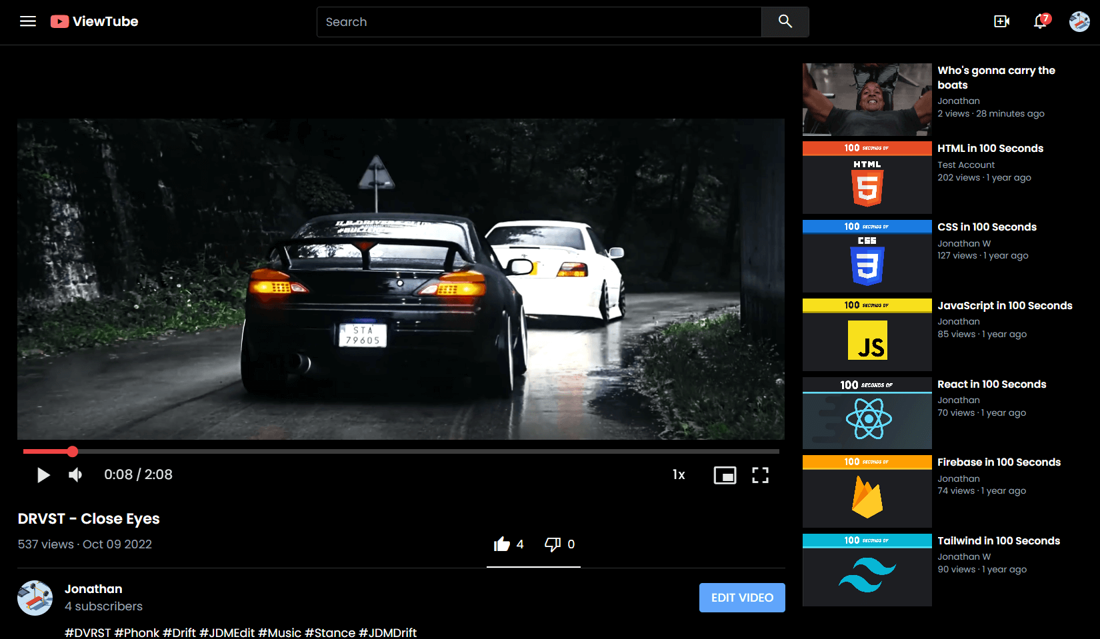
Task: Open the HTML in 100 Seconds thumbnail
Action: tap(867, 177)
